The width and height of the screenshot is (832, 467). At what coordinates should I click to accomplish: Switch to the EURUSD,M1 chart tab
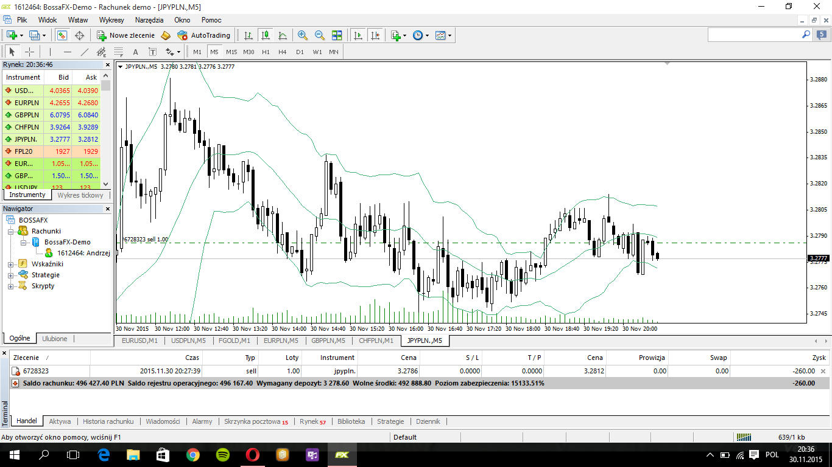pyautogui.click(x=139, y=341)
